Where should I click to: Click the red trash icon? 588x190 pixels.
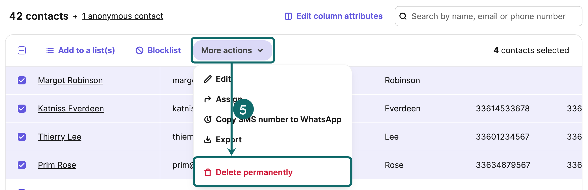click(208, 172)
